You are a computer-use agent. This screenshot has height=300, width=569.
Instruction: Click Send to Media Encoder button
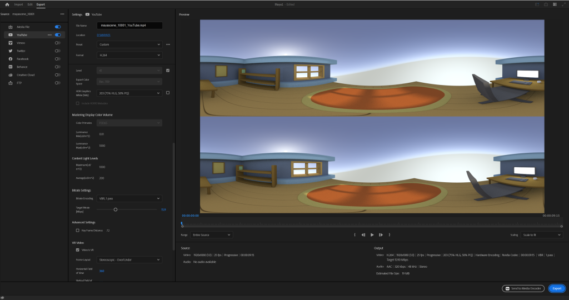(523, 288)
